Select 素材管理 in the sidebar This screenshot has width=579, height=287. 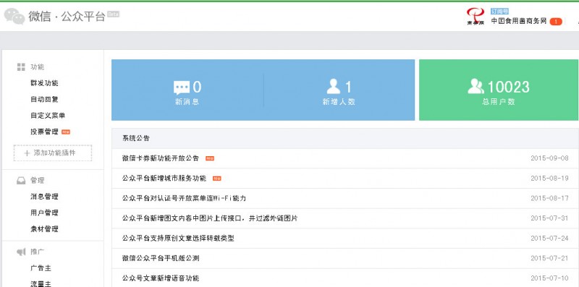tap(44, 229)
